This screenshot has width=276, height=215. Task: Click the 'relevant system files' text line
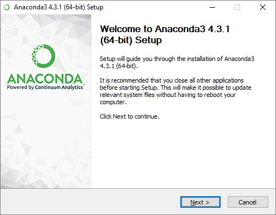pos(168,95)
